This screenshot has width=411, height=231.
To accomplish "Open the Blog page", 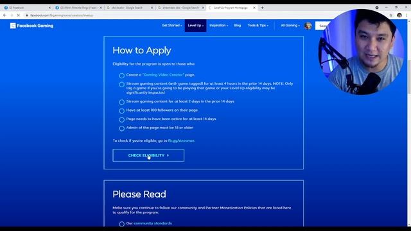I will tap(237, 26).
